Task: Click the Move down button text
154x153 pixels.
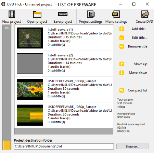Action: [x=138, y=73]
